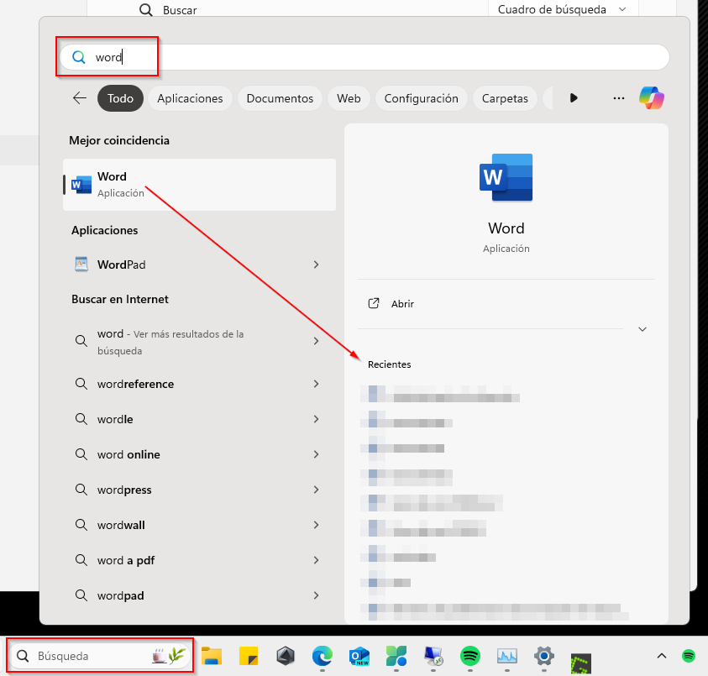
Task: Expand the wordpad suggestion chevron
Action: 316,595
